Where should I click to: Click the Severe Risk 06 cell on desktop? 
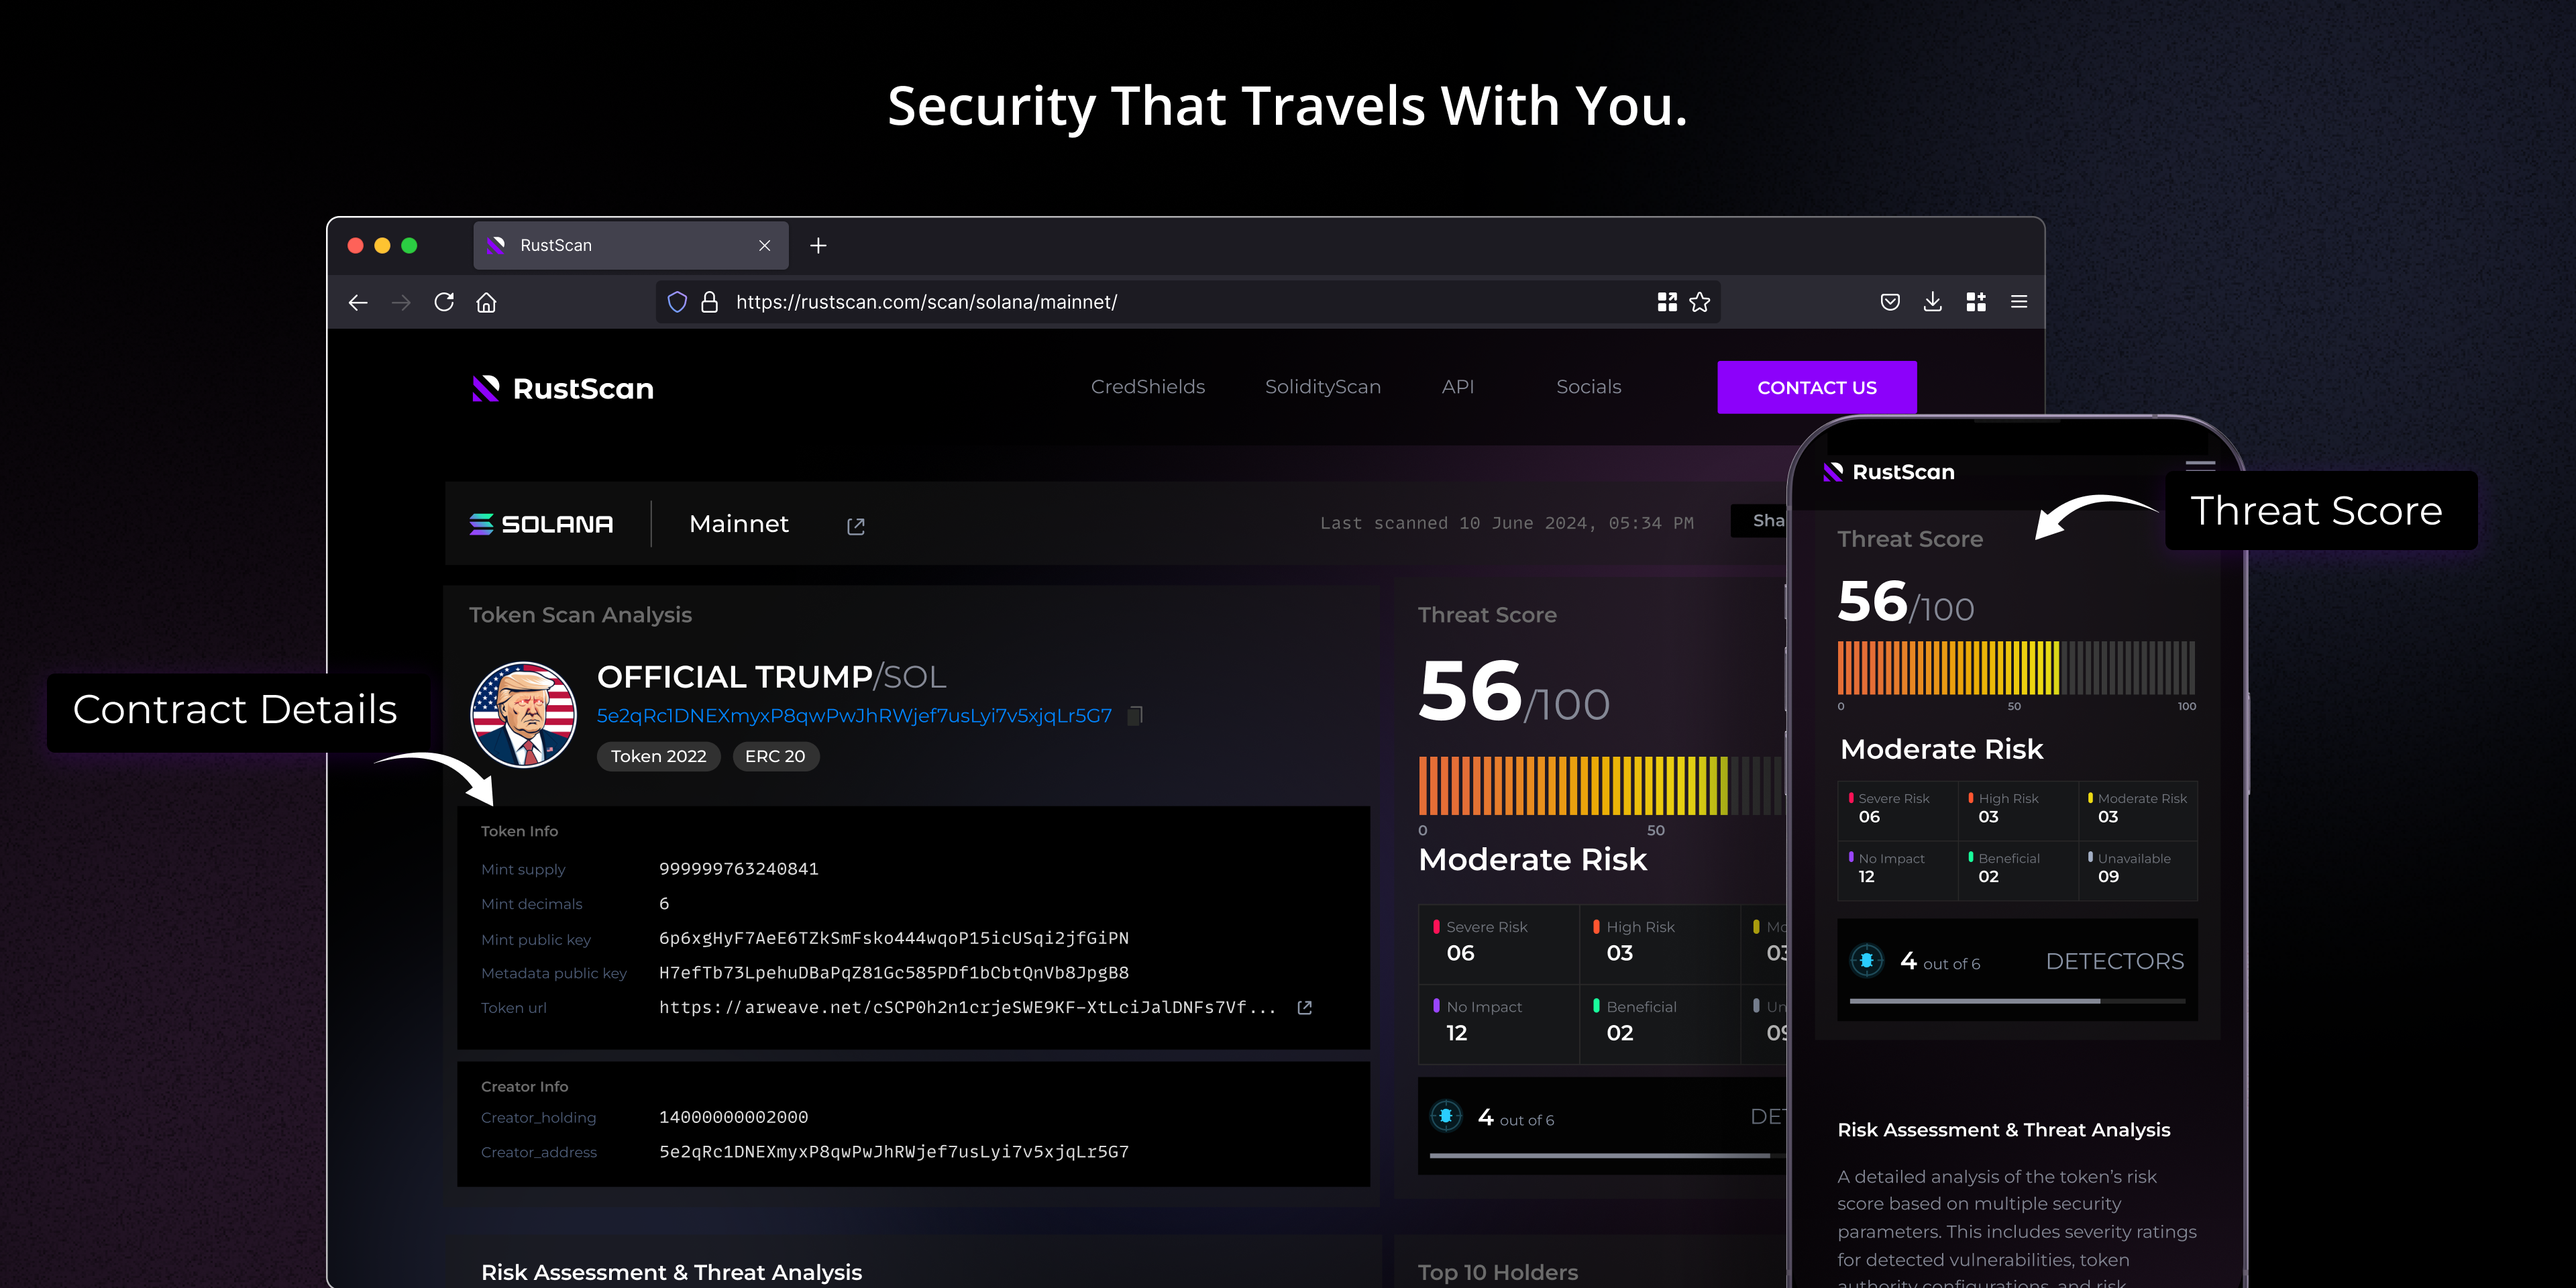[1499, 945]
